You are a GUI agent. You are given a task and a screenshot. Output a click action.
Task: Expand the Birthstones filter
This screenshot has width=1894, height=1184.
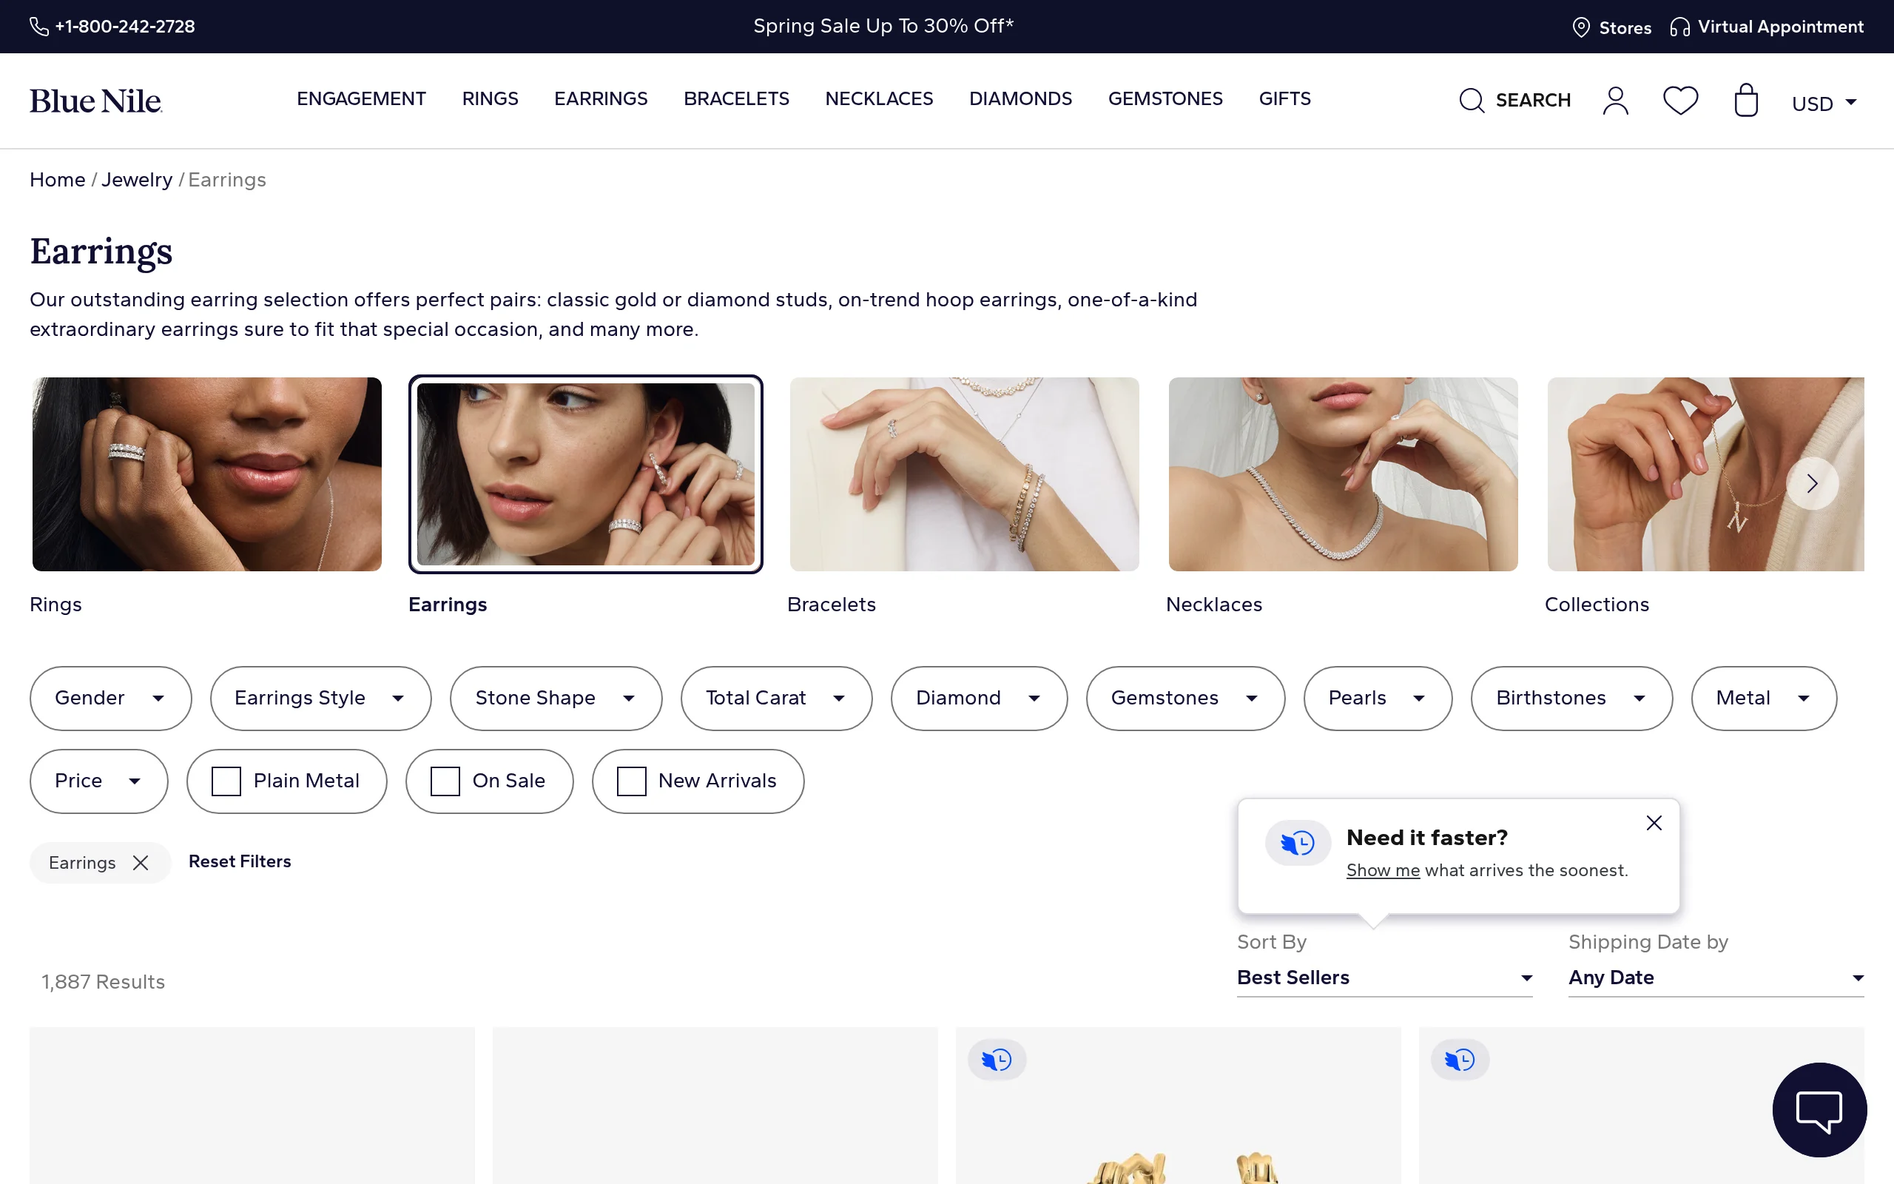[x=1570, y=698]
